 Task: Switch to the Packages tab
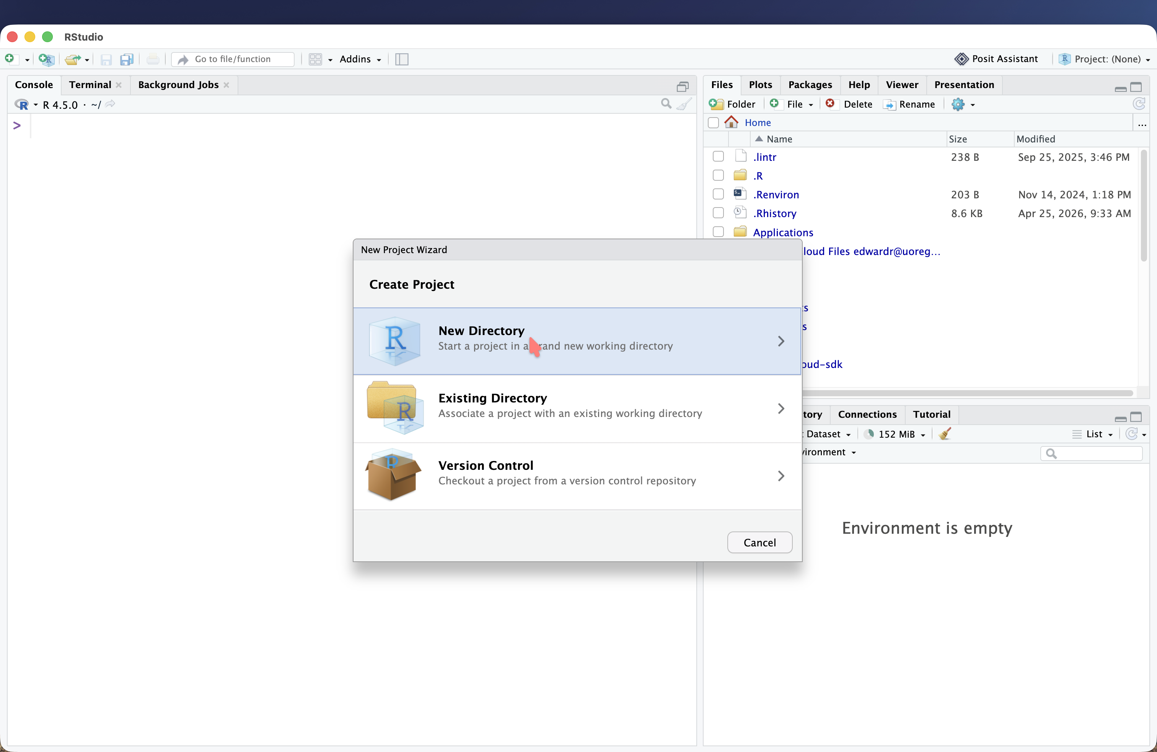[x=810, y=85]
